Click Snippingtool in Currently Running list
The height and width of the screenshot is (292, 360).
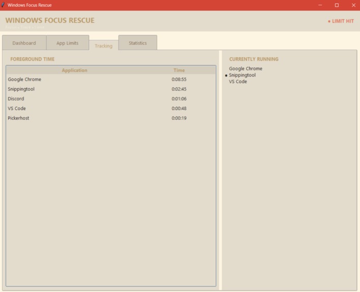[x=242, y=75]
